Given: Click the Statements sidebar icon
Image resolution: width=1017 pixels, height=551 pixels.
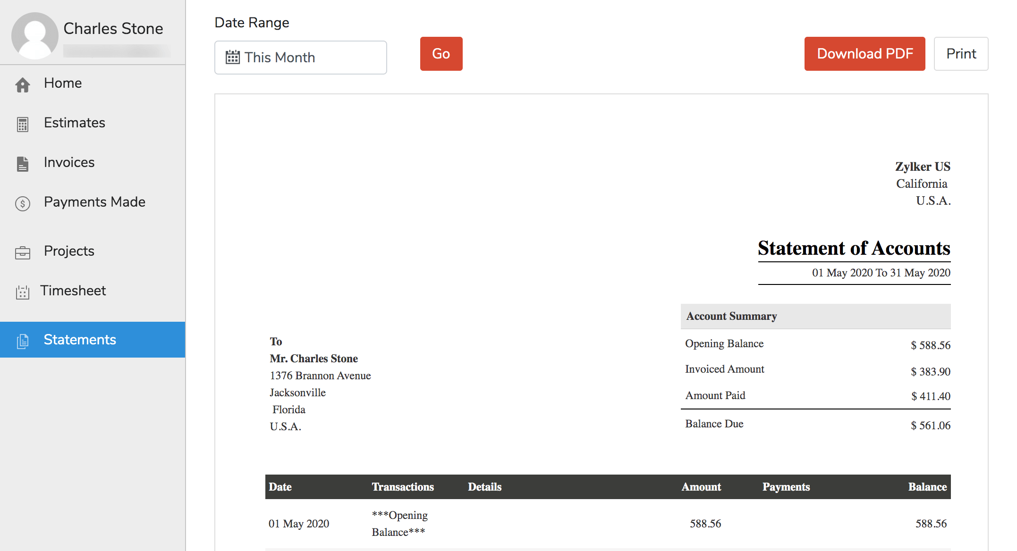Looking at the screenshot, I should coord(22,340).
